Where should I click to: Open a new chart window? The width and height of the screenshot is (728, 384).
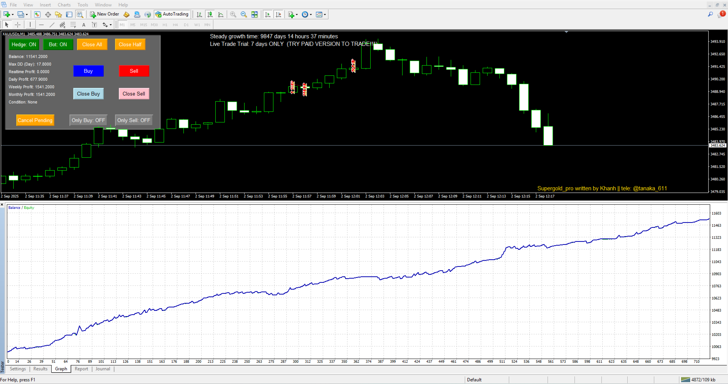tap(6, 14)
